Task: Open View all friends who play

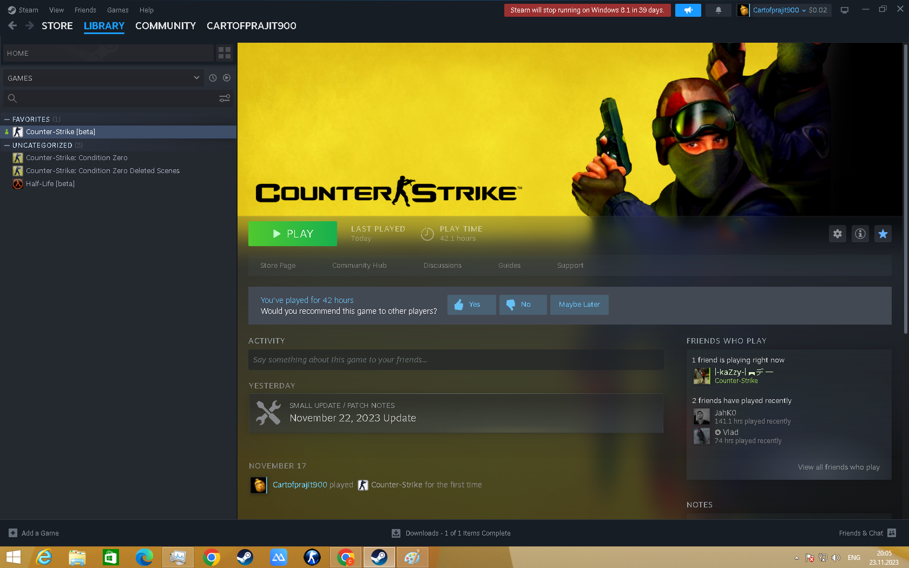Action: click(x=839, y=467)
